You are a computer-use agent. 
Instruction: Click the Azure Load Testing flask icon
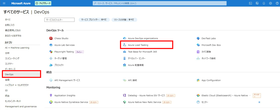125,45
